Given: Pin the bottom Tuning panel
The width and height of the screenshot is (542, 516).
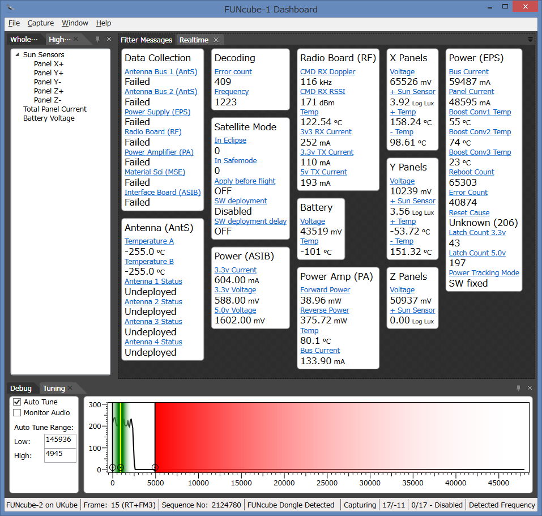Looking at the screenshot, I should [x=518, y=388].
